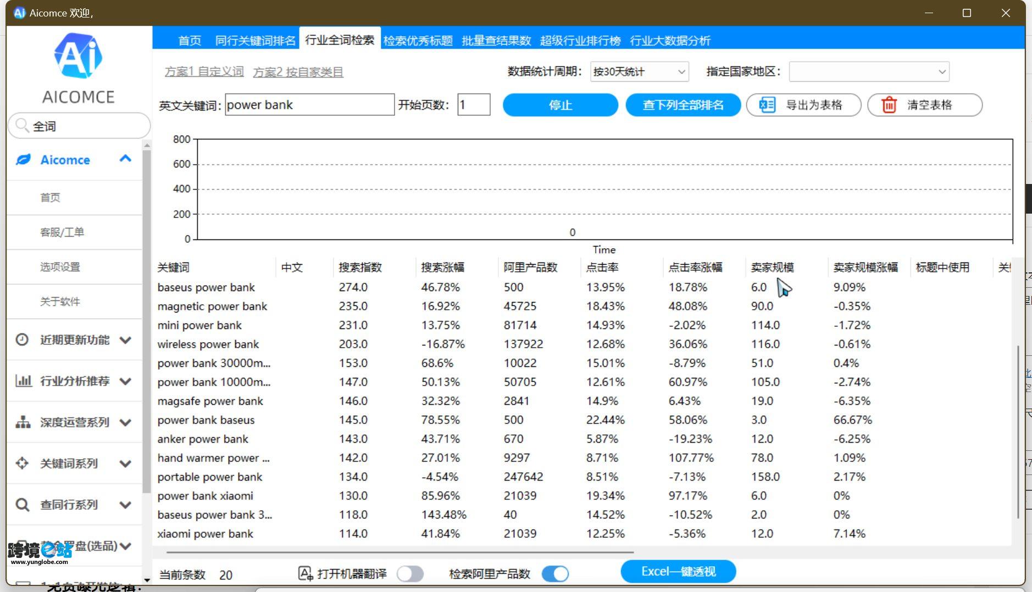
Task: Switch to the 同行关键词排名 tab
Action: tap(255, 40)
